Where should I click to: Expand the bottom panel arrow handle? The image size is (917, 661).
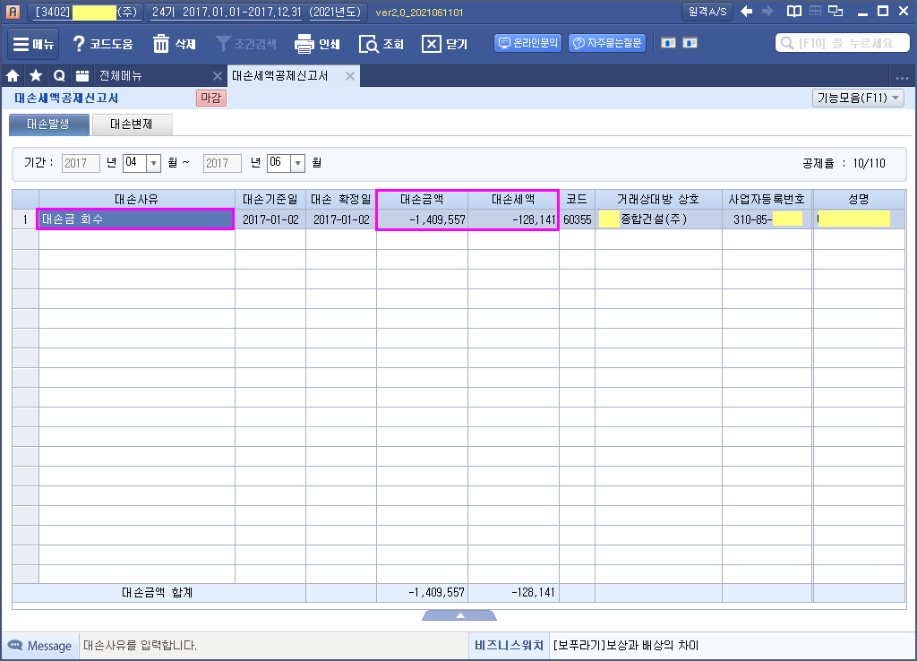point(458,615)
